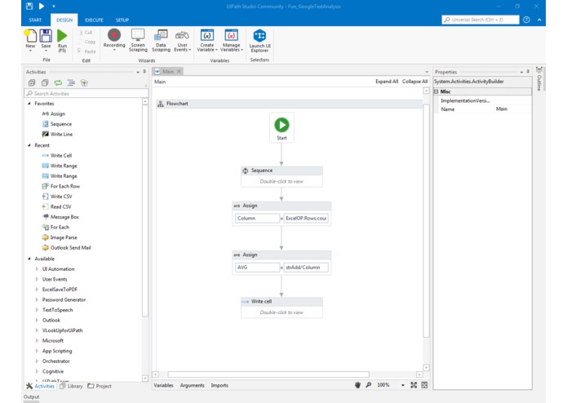567x403 pixels.
Task: Click Create Variable icon
Action: 207,35
